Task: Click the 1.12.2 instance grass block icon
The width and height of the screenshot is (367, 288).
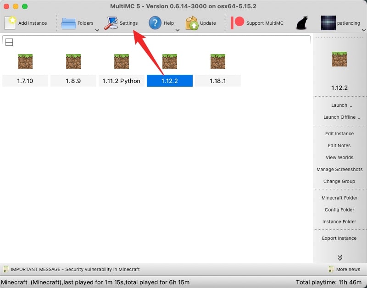Action: pyautogui.click(x=170, y=61)
